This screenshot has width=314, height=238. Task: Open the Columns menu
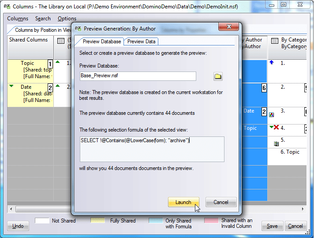(x=18, y=19)
